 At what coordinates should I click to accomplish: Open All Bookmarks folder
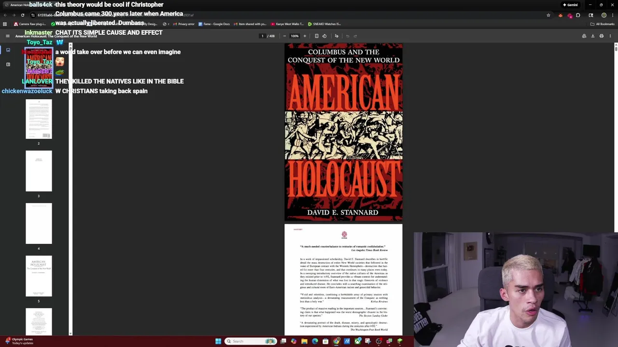pos(602,24)
